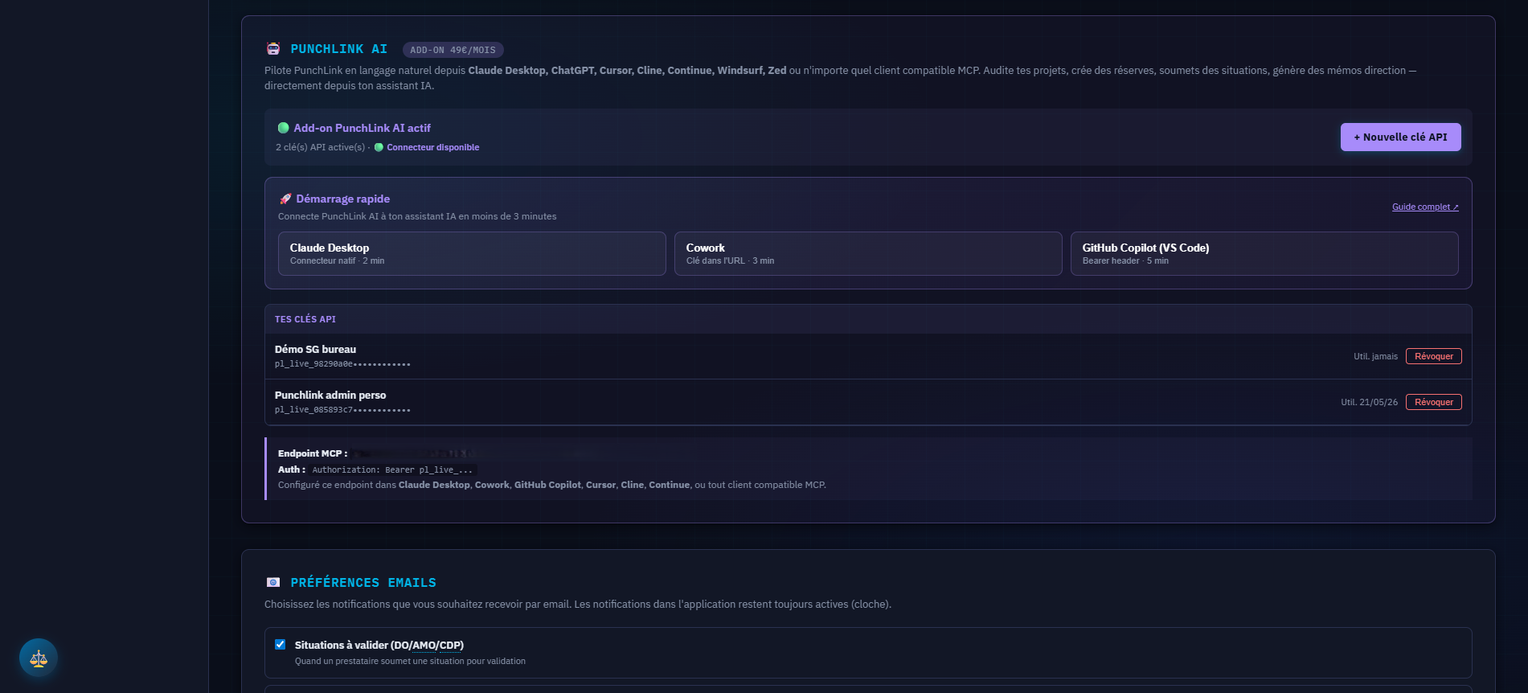The image size is (1528, 693).
Task: Click the Util. 21/05/26 usage date
Action: click(1369, 402)
